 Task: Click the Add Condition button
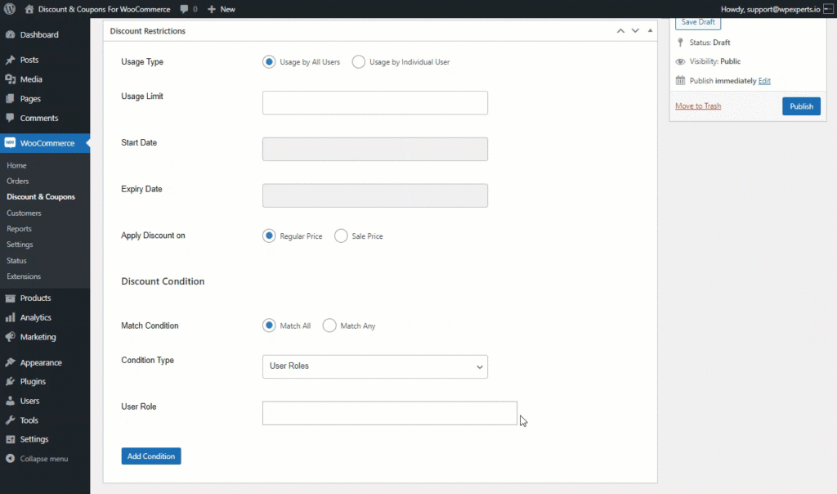pos(151,456)
